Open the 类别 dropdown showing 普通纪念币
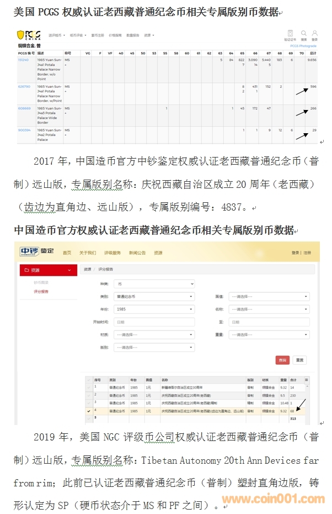Viewport: 332px width, 514px height. pos(154,297)
